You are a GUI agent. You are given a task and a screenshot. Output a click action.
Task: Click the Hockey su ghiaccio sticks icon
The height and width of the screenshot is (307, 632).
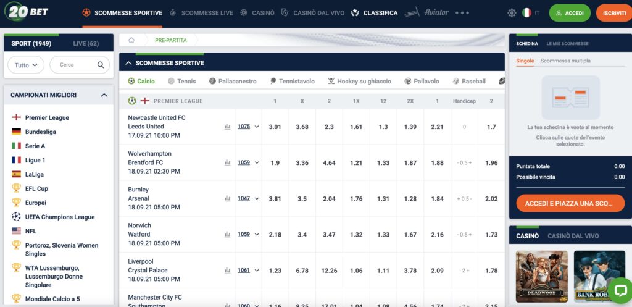click(x=331, y=81)
